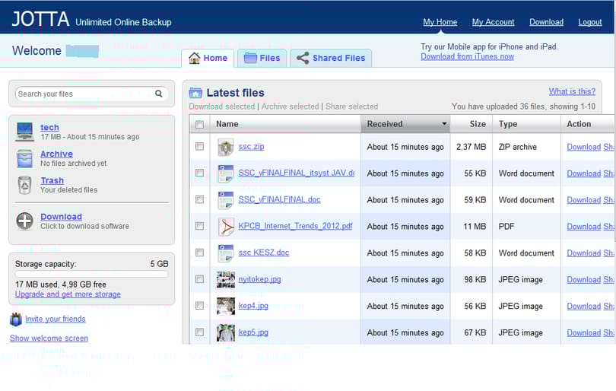Viewport: 616px width, 391px height.
Task: Check the box for SSC_vFINALFINAL_itsyst JAV file
Action: 199,173
